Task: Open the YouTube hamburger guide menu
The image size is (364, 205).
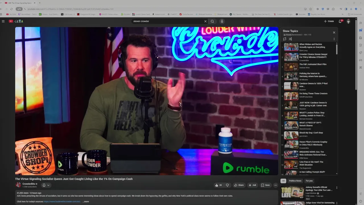Action: [3, 21]
